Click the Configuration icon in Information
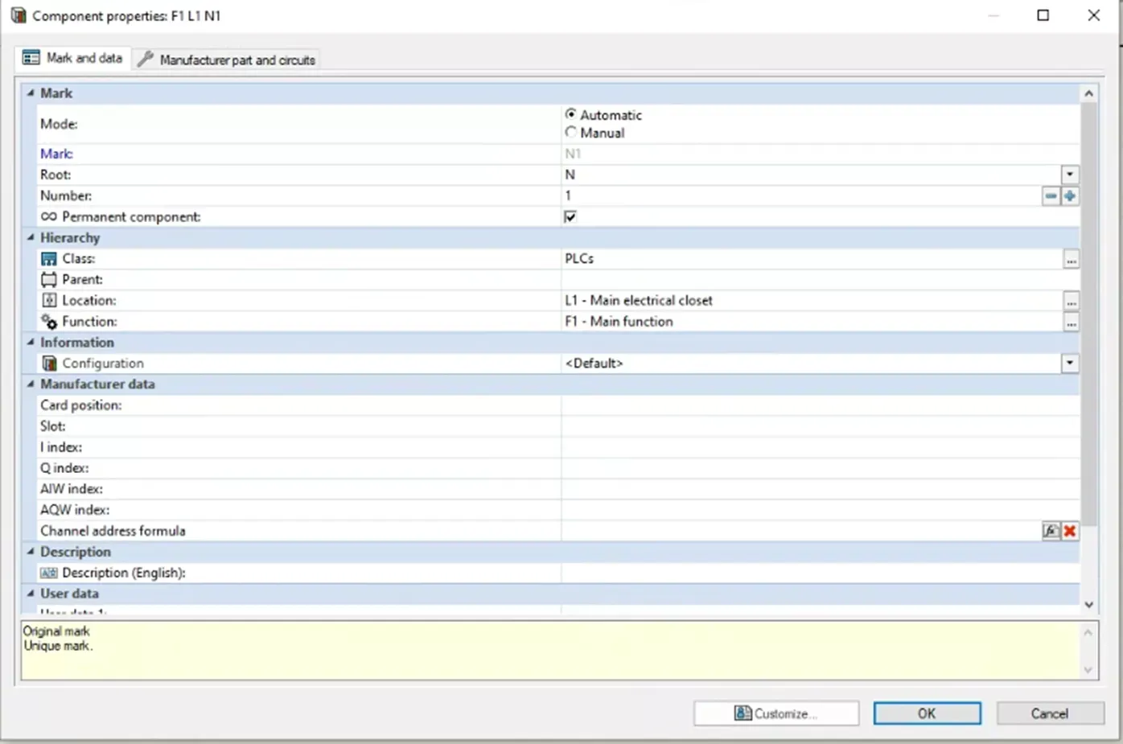Image resolution: width=1123 pixels, height=744 pixels. (x=49, y=364)
